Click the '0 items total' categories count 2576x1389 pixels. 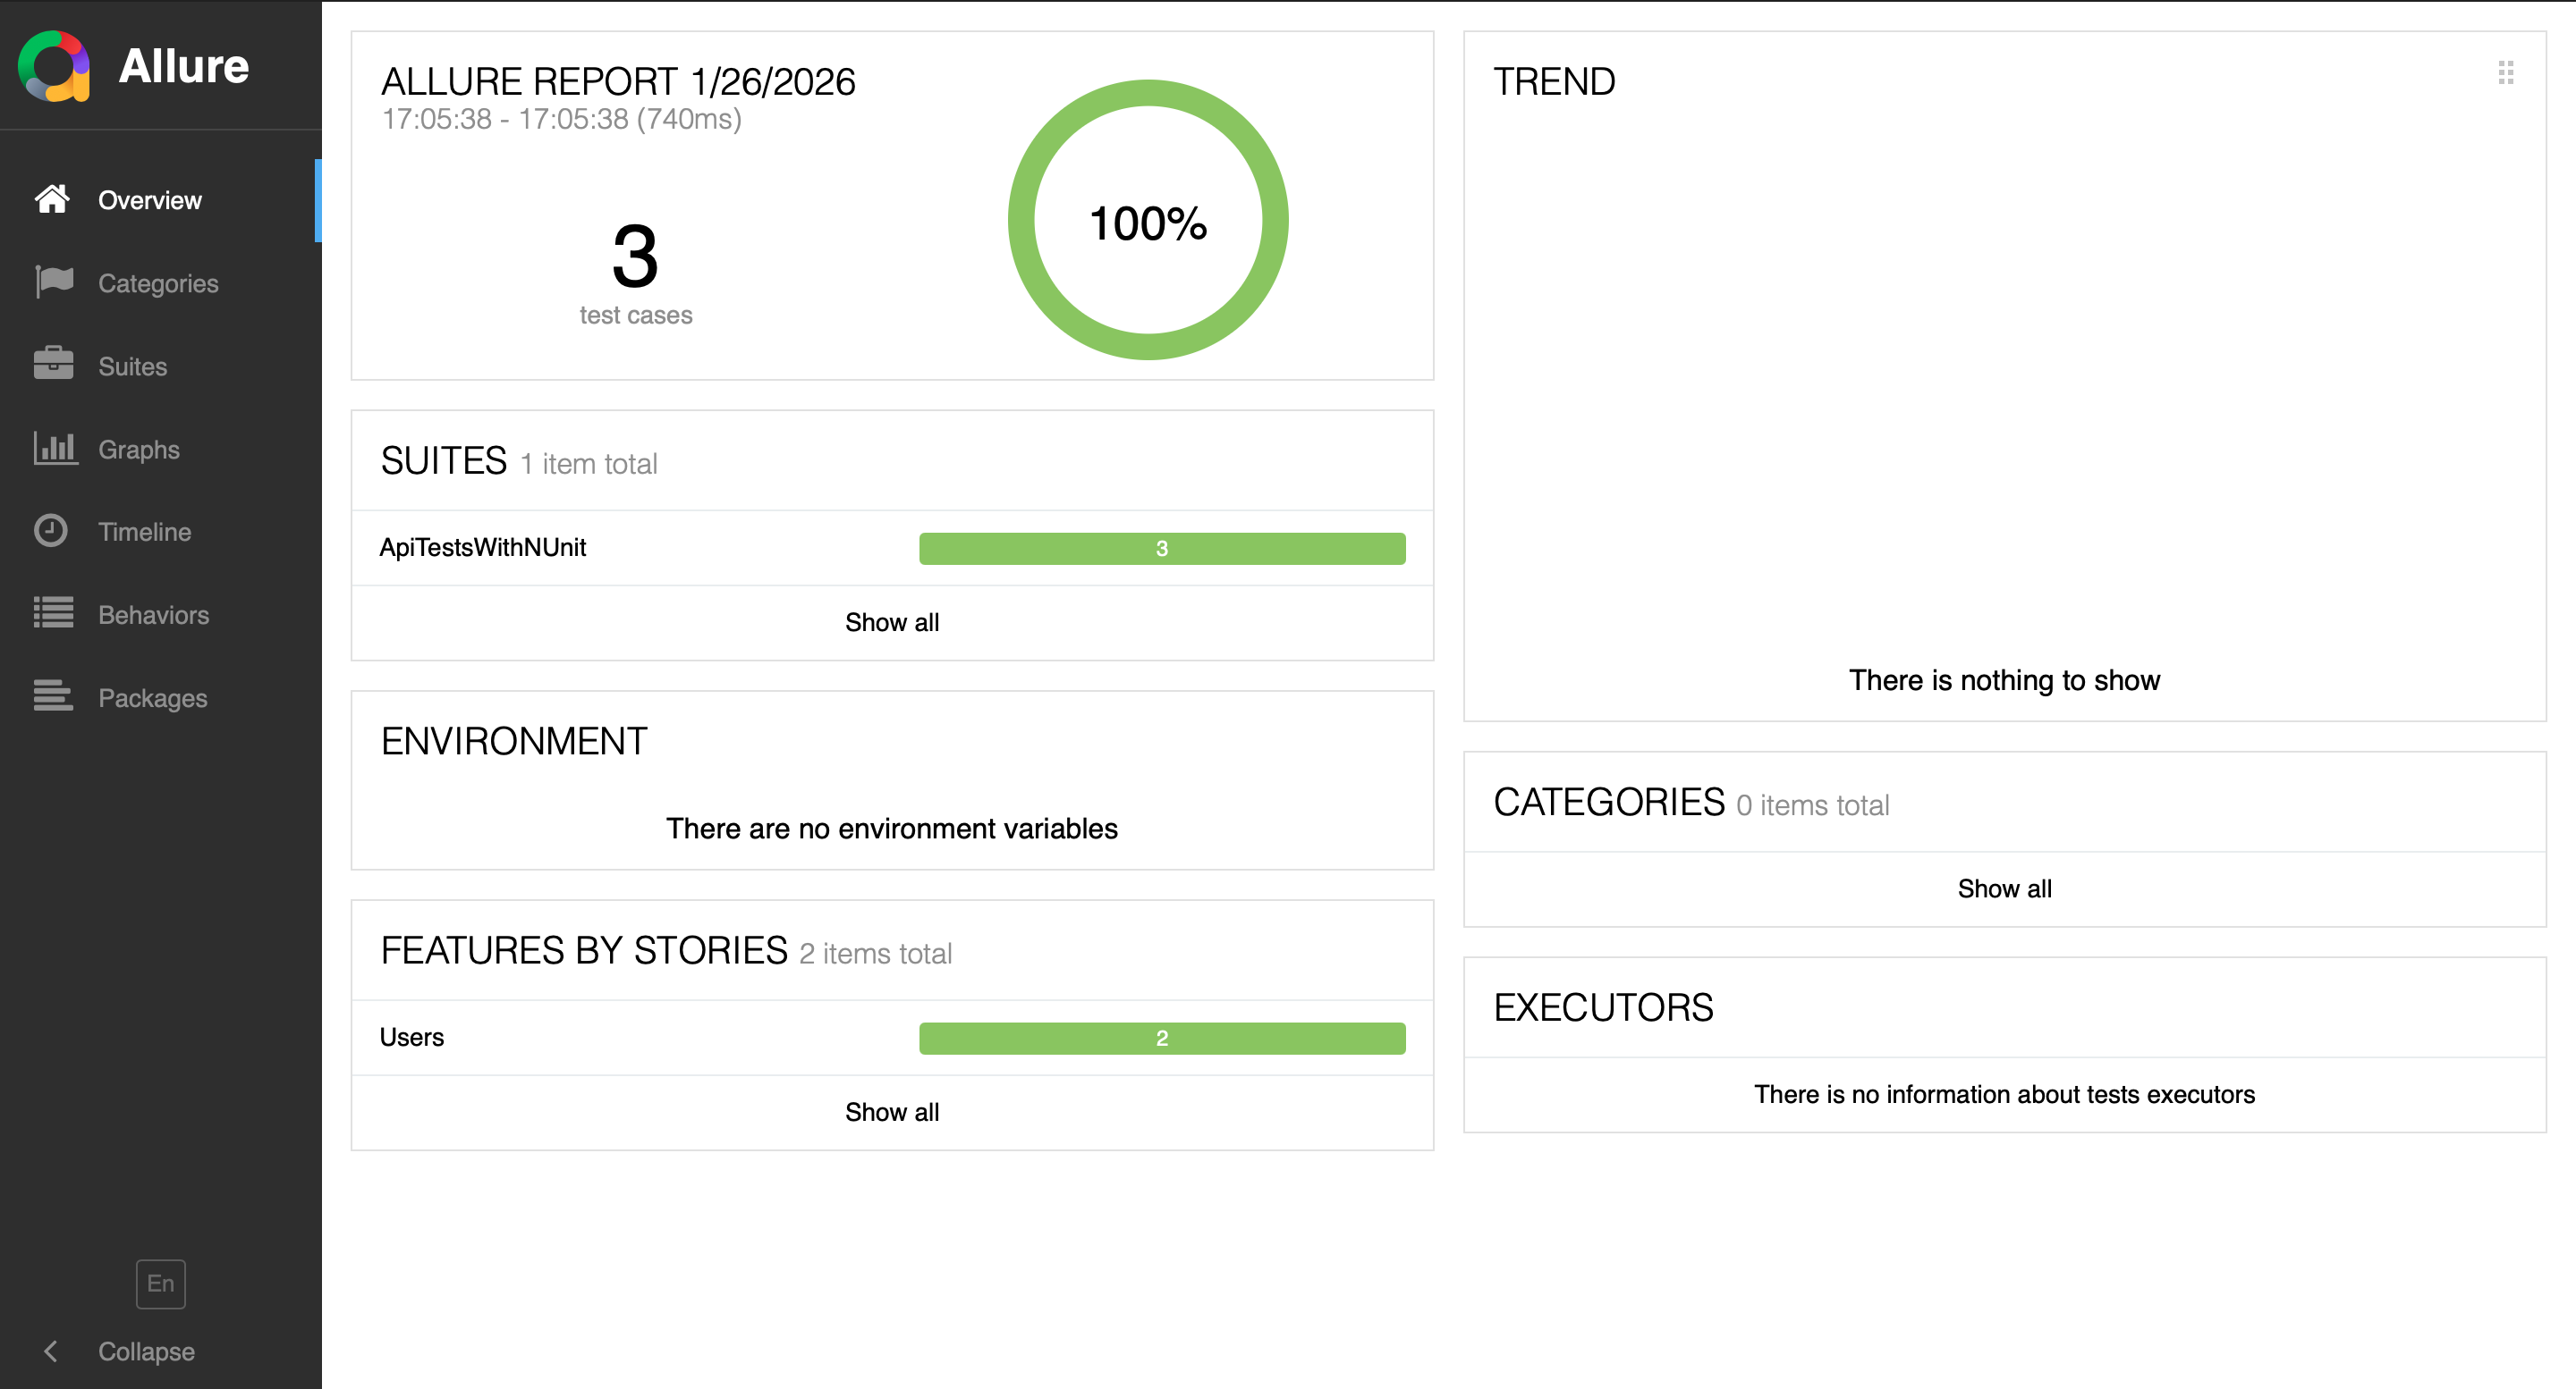point(1812,804)
